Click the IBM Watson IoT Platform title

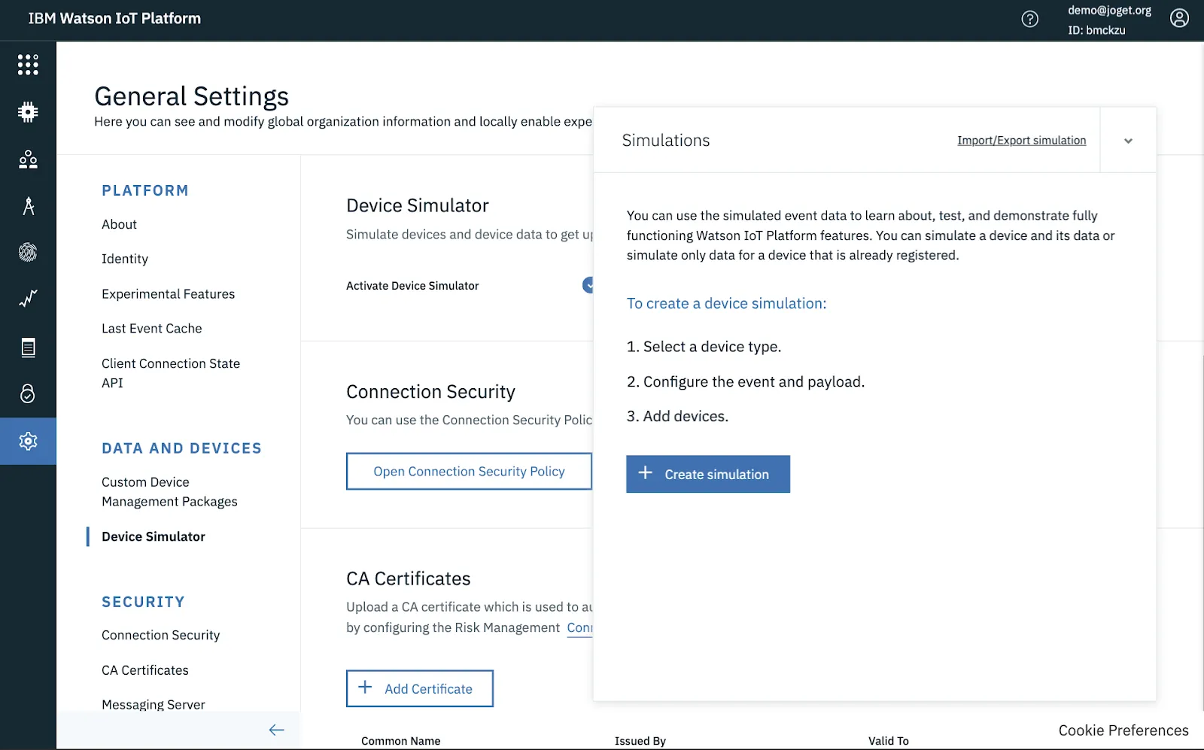(x=114, y=19)
